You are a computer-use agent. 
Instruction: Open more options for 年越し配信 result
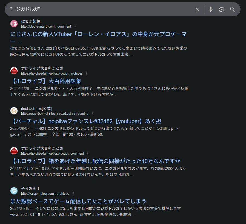point(88,154)
